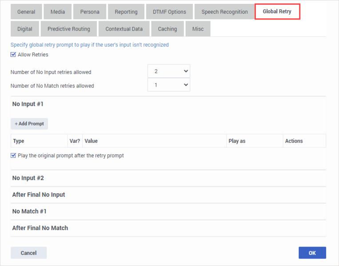This screenshot has width=339, height=266.
Task: Click the Value column header
Action: coord(154,141)
